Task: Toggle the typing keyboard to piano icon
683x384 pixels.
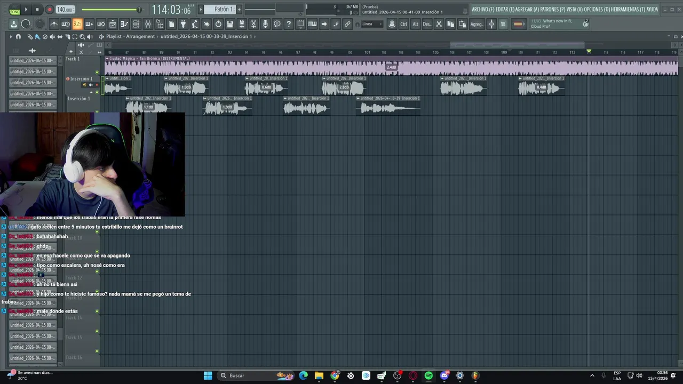Action: coord(312,24)
